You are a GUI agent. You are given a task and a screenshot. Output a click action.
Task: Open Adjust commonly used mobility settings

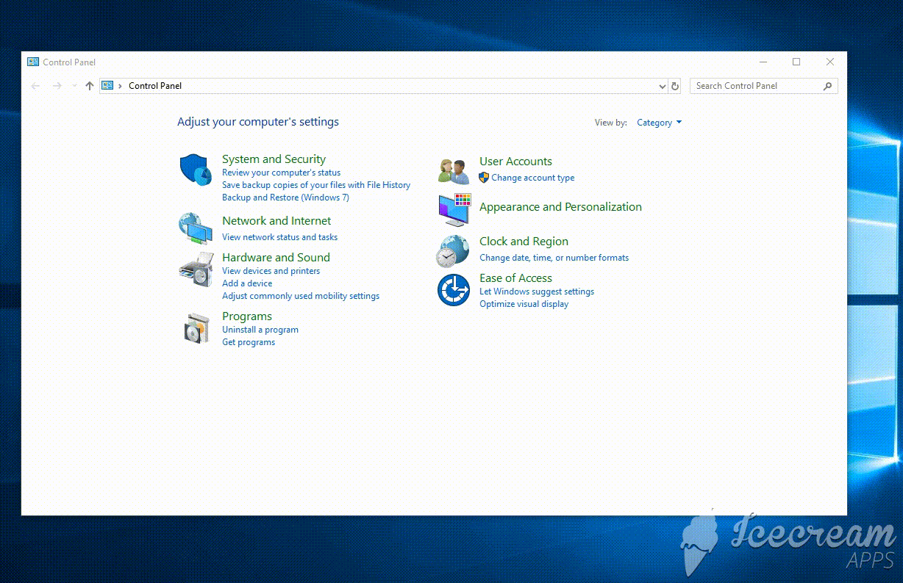(x=301, y=296)
